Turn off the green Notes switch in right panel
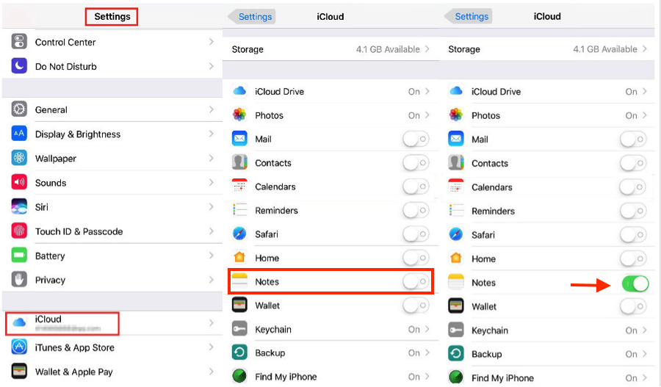661x387 pixels. click(635, 283)
